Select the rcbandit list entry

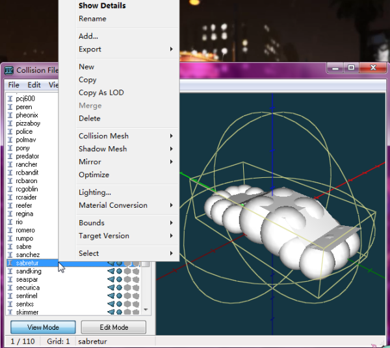coord(27,173)
